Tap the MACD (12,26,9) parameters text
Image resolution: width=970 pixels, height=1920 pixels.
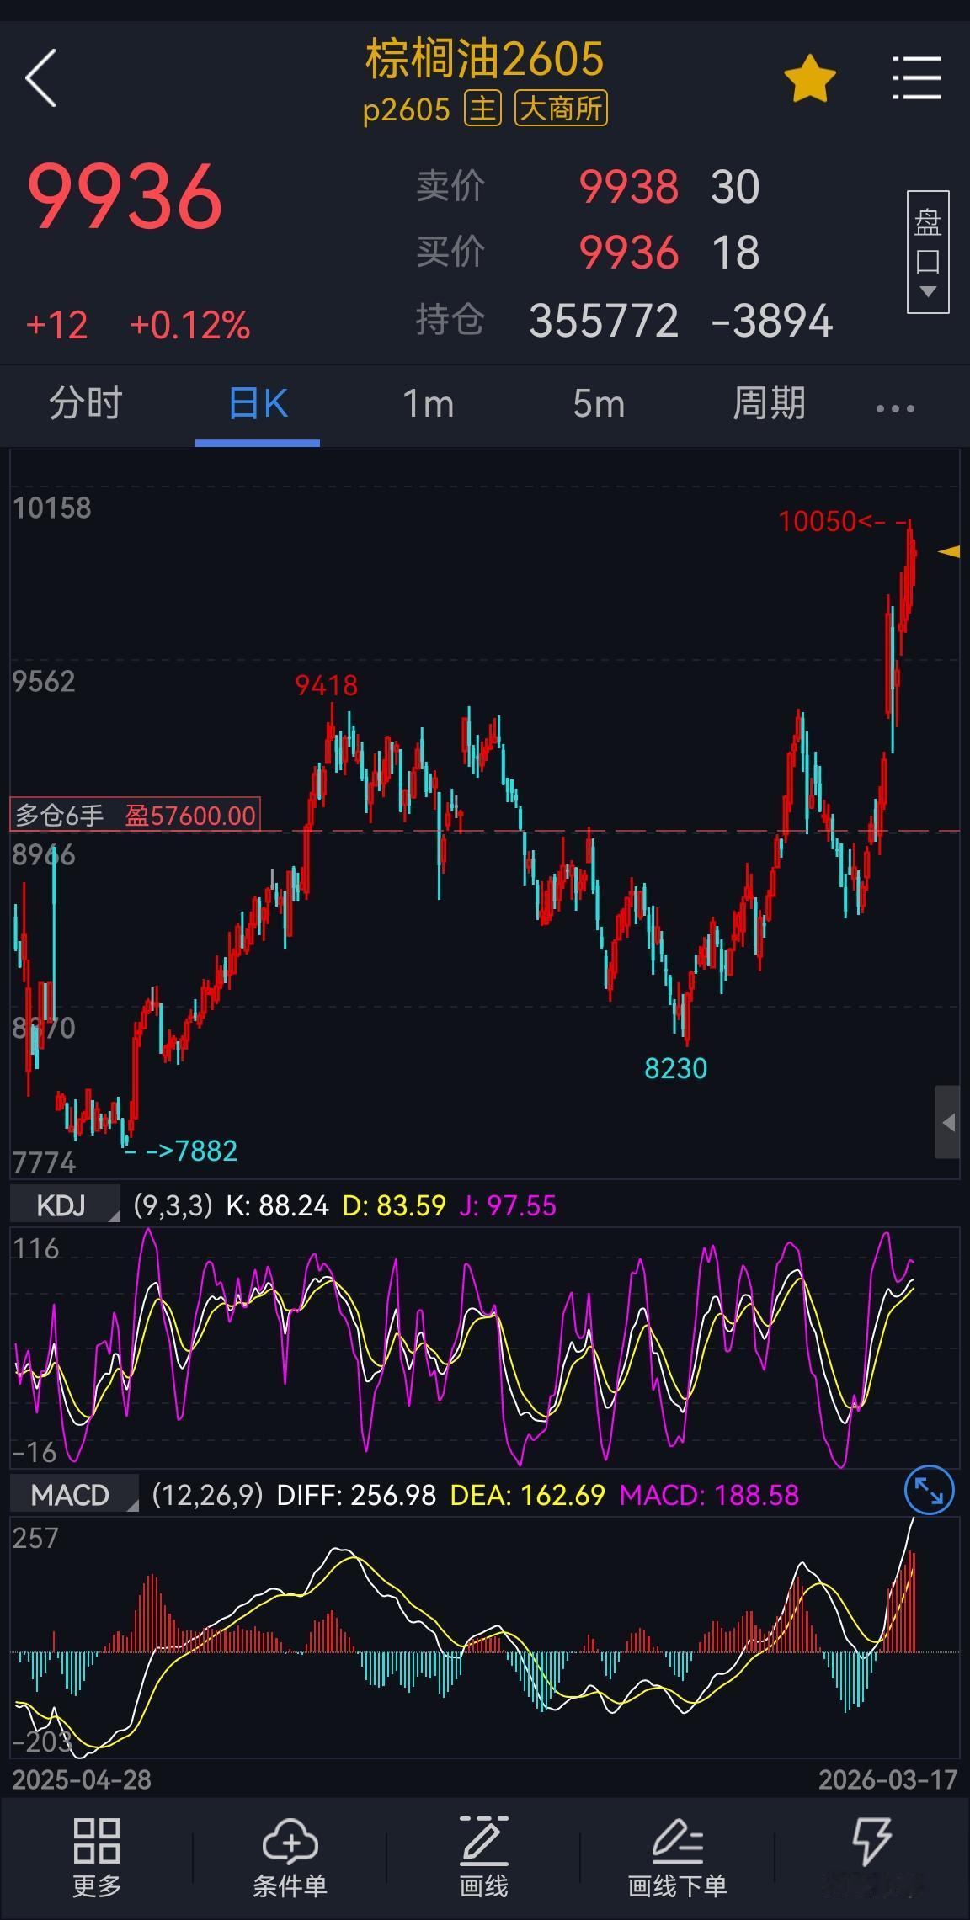[x=207, y=1495]
